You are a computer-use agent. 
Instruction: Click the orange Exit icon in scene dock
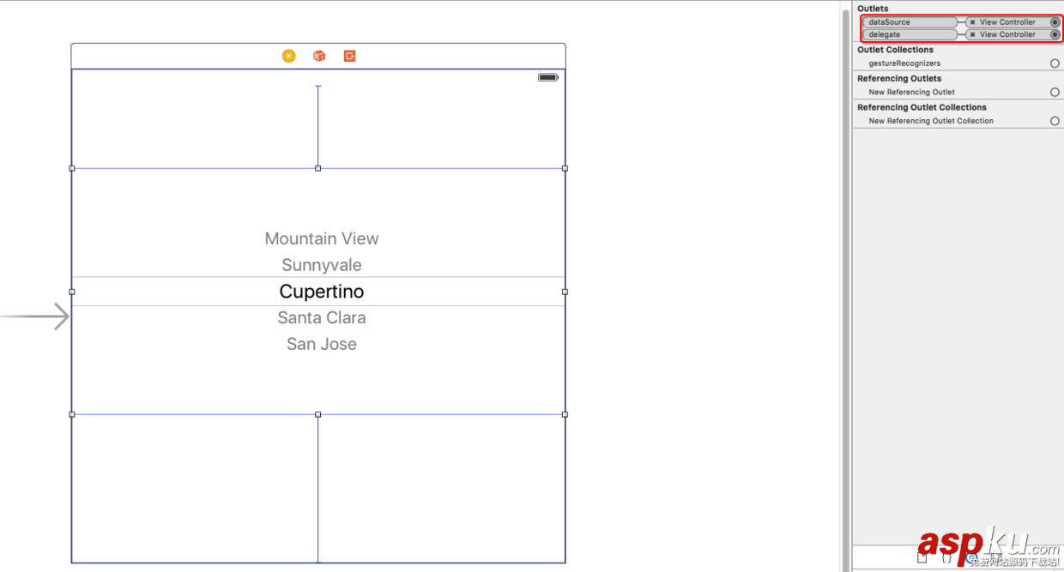350,56
